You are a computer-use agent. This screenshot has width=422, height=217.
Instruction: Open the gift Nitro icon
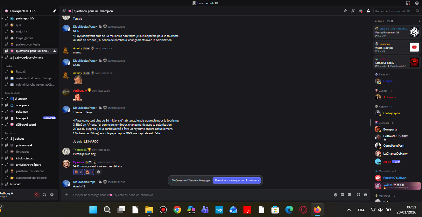366,195
